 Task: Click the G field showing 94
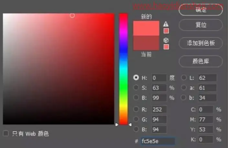click(159, 119)
